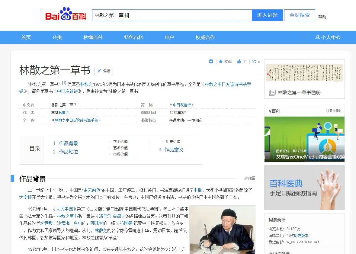
Task: Open 《中日友谊诗》 link in the 简称 row
Action: 182,105
